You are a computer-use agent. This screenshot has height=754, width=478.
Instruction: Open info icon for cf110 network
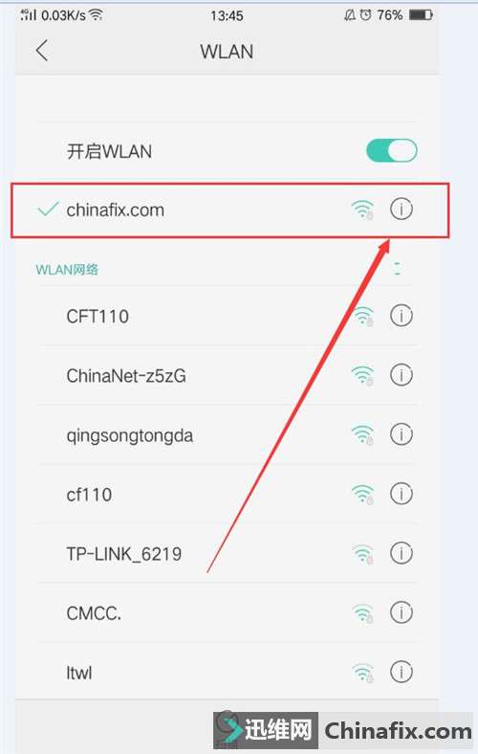point(402,494)
